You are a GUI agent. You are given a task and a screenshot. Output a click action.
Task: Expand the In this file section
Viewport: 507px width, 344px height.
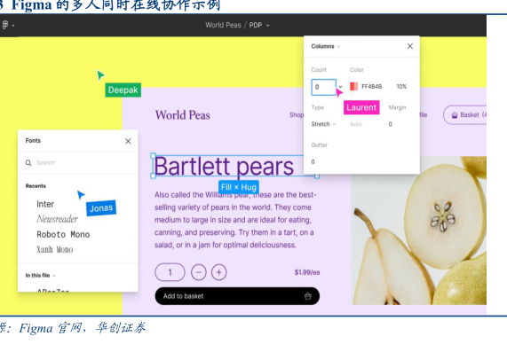(x=41, y=276)
